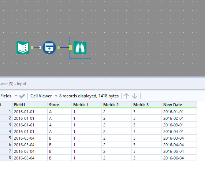Select the Metric 2 column header
This screenshot has height=183, width=205.
tap(117, 105)
